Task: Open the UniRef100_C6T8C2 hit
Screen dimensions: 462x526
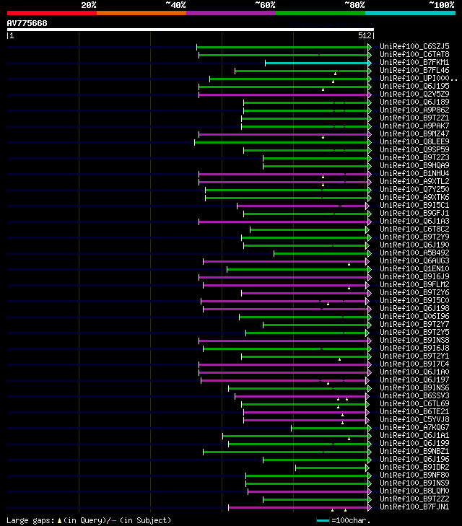Action: pos(414,229)
